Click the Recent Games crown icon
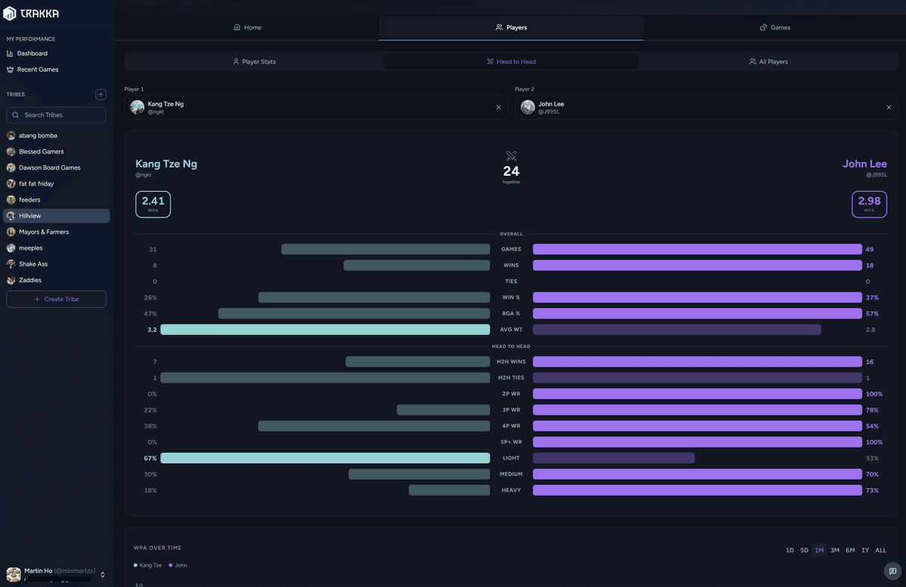 [10, 69]
